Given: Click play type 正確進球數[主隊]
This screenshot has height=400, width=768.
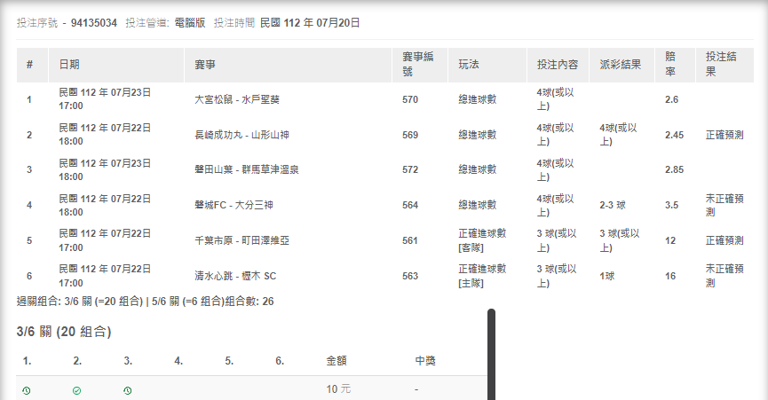Looking at the screenshot, I should (482, 276).
